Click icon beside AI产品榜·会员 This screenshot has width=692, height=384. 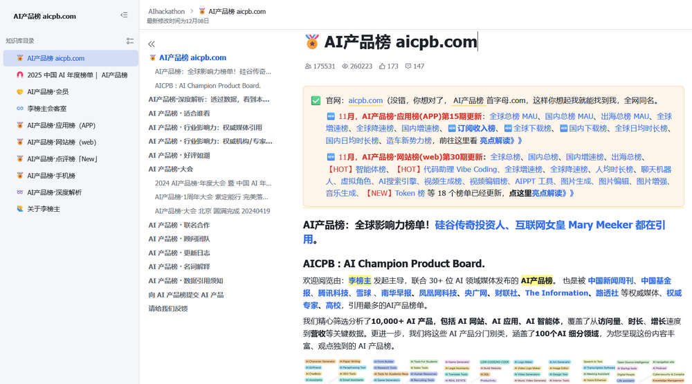(20, 92)
